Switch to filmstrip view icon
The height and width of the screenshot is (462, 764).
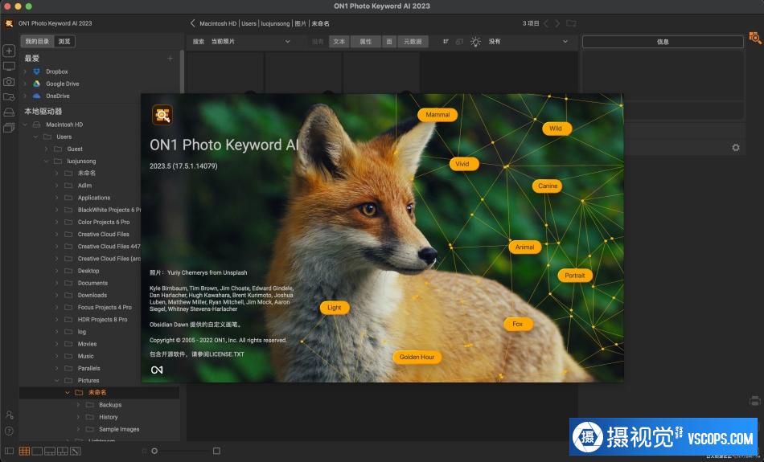pyautogui.click(x=50, y=452)
